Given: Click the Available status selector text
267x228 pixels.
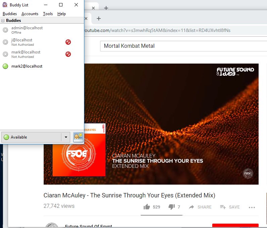Looking at the screenshot, I should pyautogui.click(x=19, y=137).
